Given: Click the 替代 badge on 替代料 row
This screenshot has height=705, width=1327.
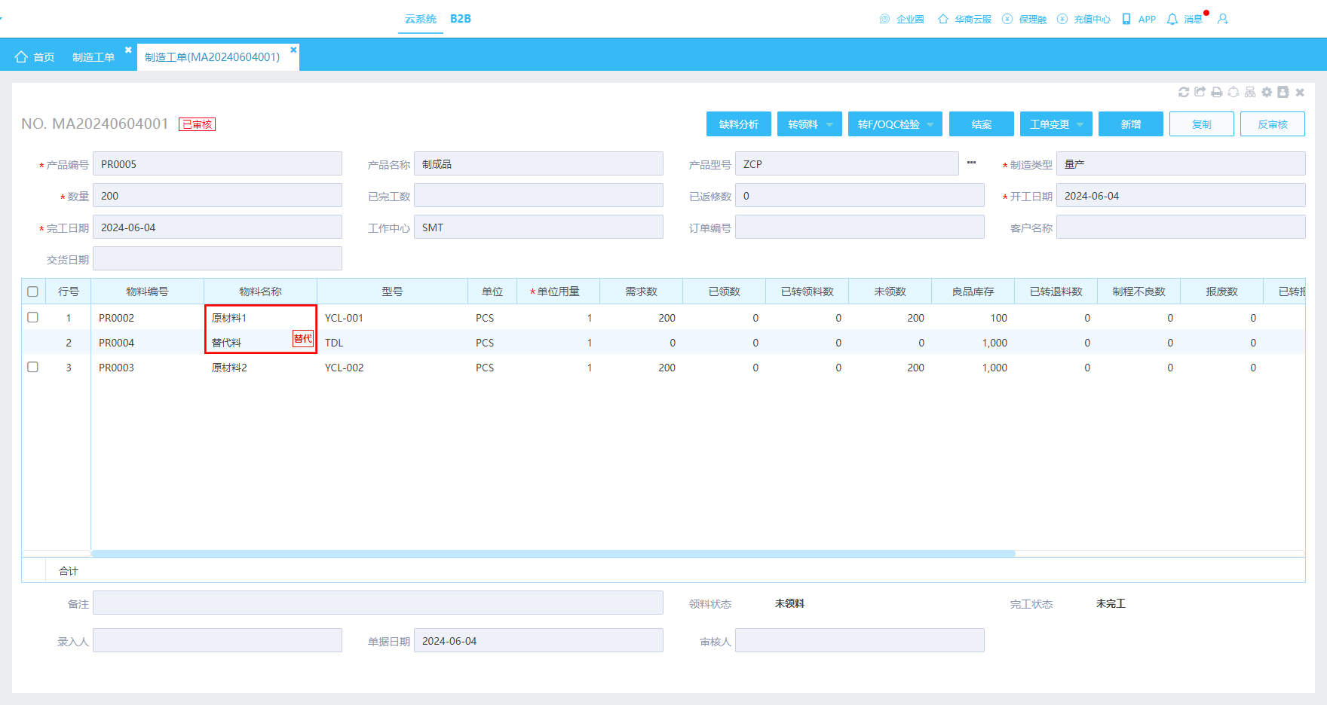Looking at the screenshot, I should click(303, 339).
